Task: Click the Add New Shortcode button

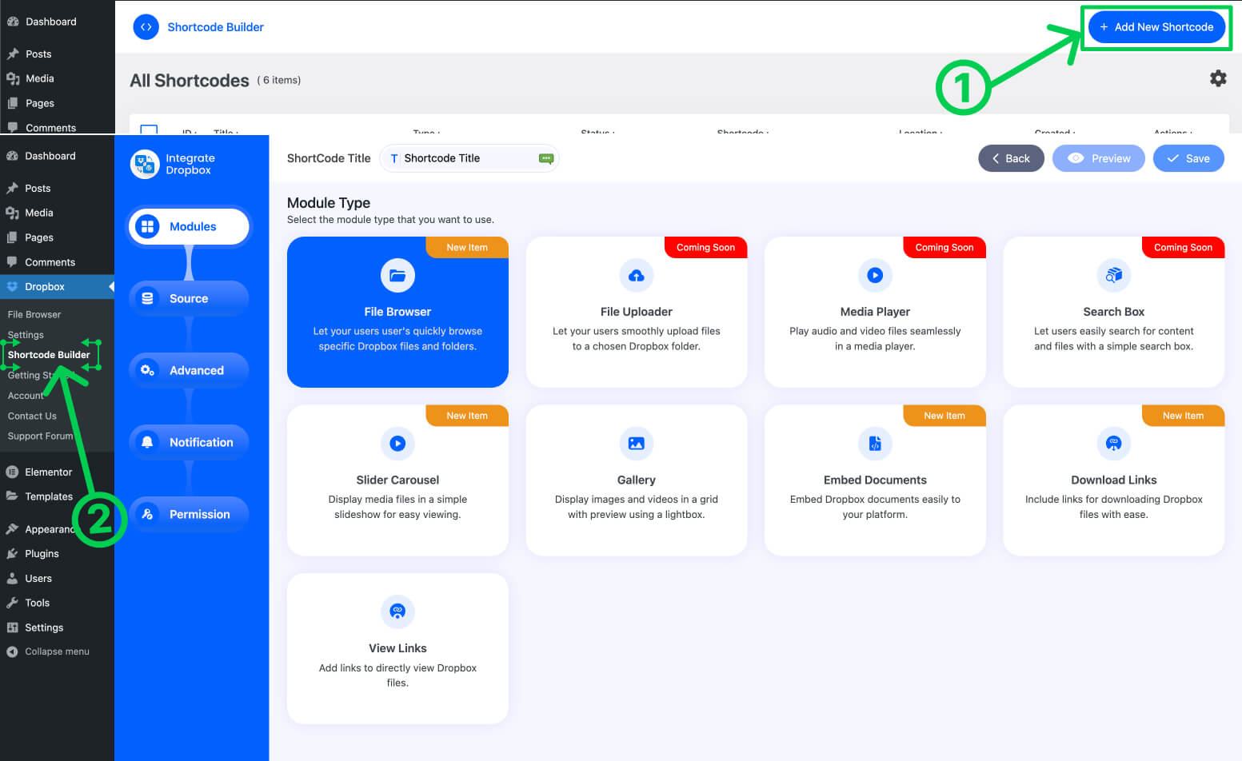Action: pos(1156,27)
